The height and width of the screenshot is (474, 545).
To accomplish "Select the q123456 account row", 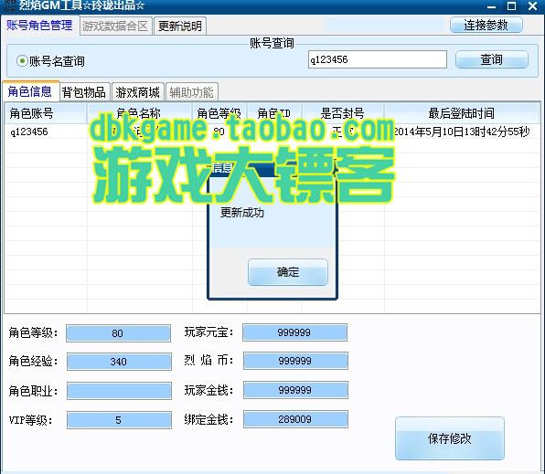I will [x=272, y=132].
